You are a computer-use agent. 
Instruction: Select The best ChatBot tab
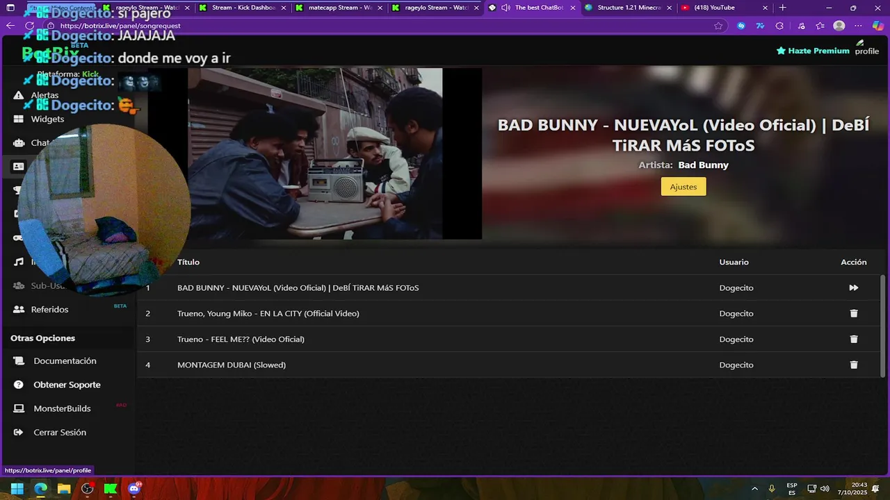(x=532, y=8)
